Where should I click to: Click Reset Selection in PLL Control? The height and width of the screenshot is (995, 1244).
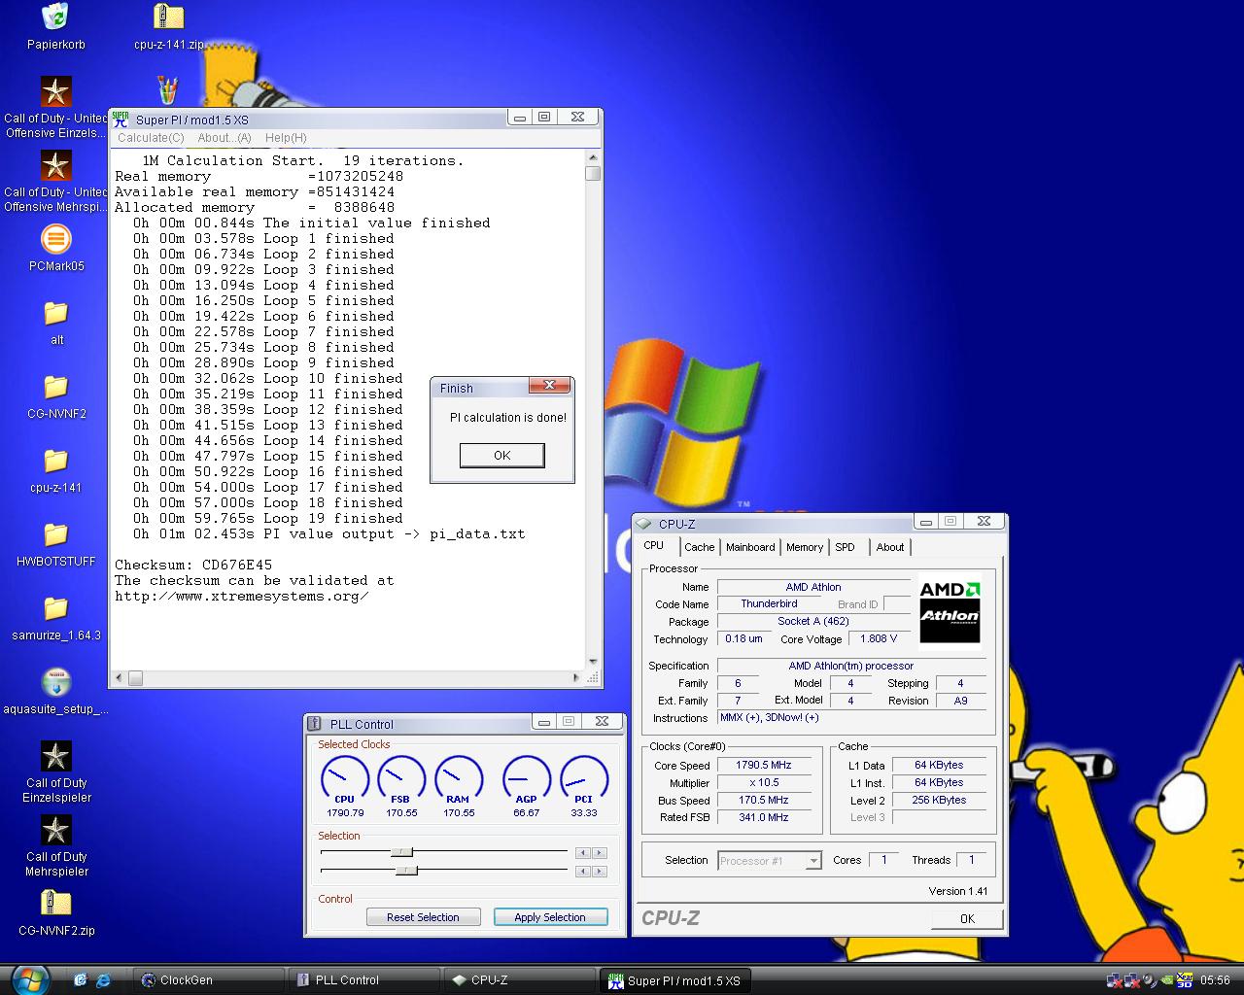pos(423,916)
